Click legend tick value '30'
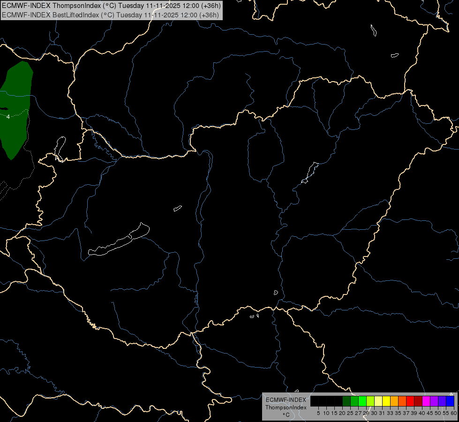This screenshot has width=459, height=422. click(x=374, y=413)
